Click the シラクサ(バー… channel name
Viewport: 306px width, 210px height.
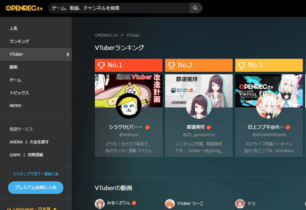(x=126, y=127)
